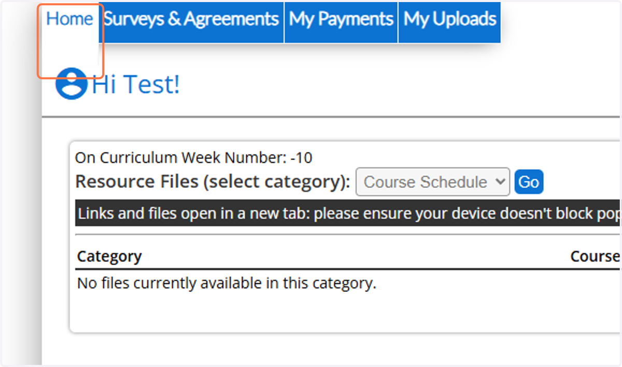The height and width of the screenshot is (367, 622).
Task: Click the blue Go button
Action: pos(529,182)
